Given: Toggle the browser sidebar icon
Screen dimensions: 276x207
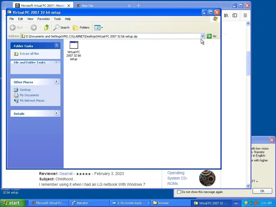Looking at the screenshot, I should [x=235, y=15].
